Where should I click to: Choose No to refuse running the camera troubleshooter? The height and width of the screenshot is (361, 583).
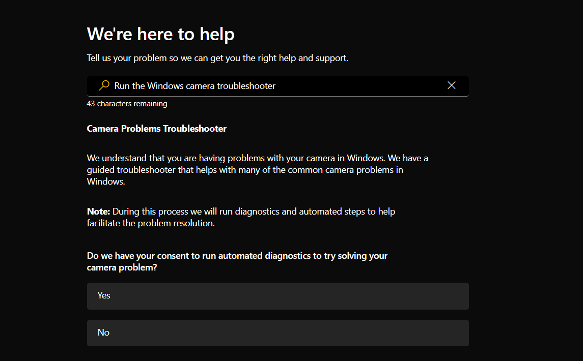[277, 333]
